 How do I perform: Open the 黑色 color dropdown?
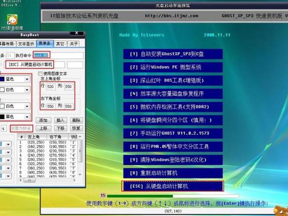[x=27, y=117]
